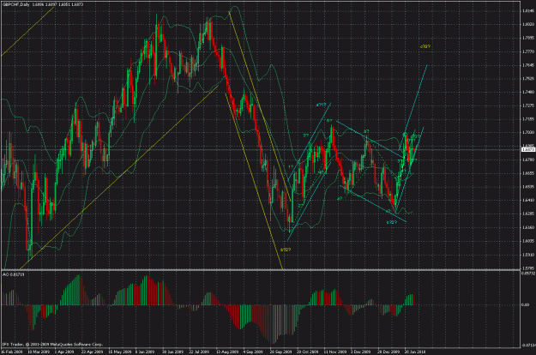536x355 pixels.
Task: Click the 1.6160 price level label
Action: [527, 227]
